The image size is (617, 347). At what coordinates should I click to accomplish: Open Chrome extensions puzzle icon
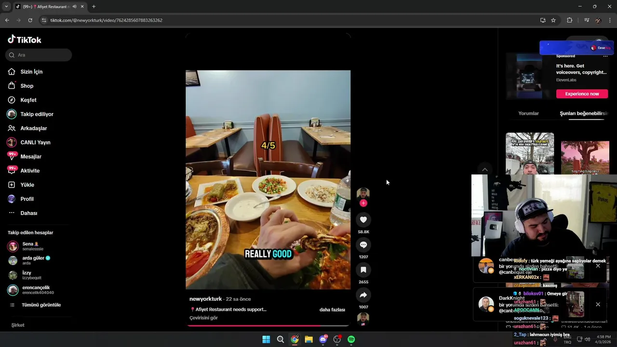[x=569, y=20]
